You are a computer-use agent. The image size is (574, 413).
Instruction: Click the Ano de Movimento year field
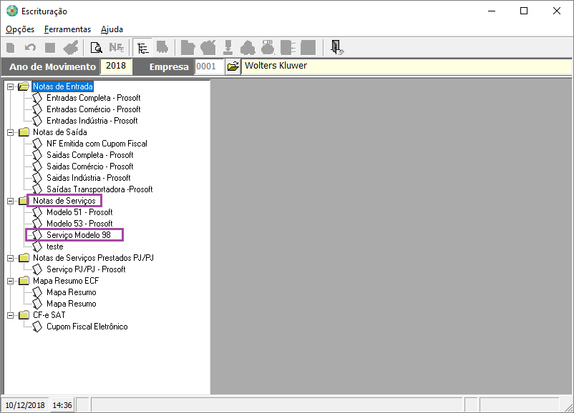[115, 66]
